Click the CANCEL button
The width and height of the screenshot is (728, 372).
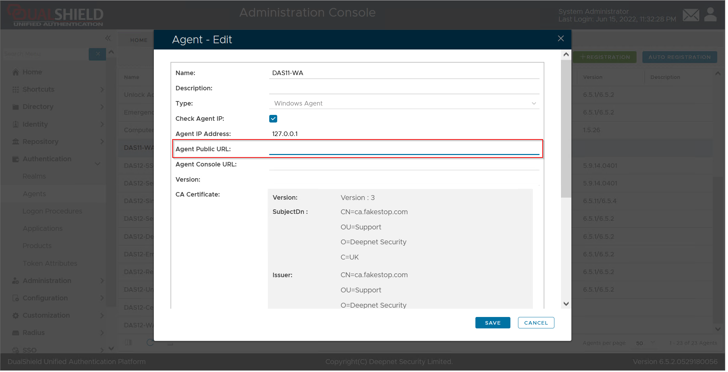pos(536,323)
